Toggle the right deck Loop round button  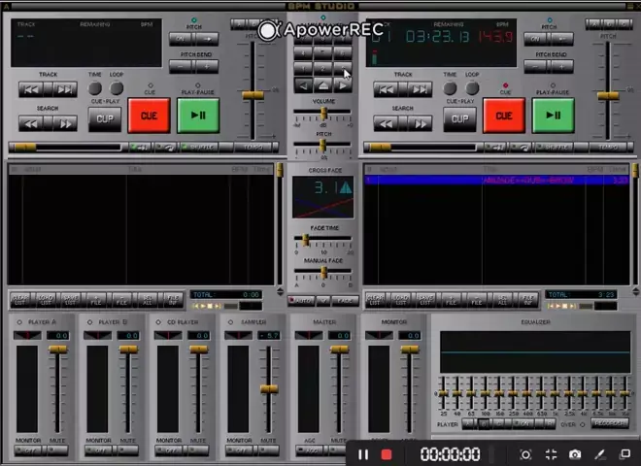470,88
